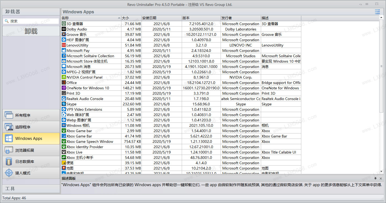Select the Xbox 主机小帮手 row
This screenshot has height=203, width=386.
181,158
